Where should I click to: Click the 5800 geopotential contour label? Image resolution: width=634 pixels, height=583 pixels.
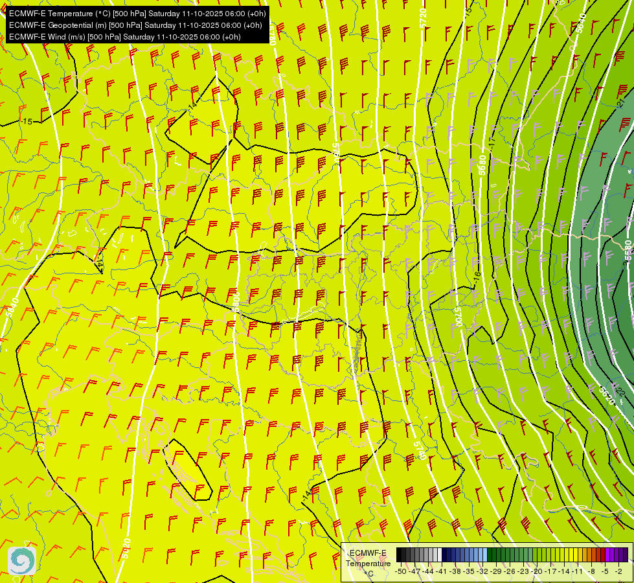coord(236,302)
